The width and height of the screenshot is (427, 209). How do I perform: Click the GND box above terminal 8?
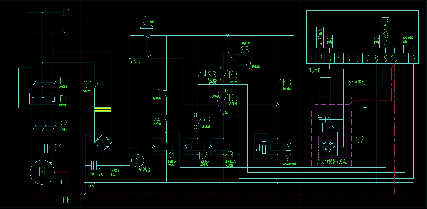coord(376,41)
